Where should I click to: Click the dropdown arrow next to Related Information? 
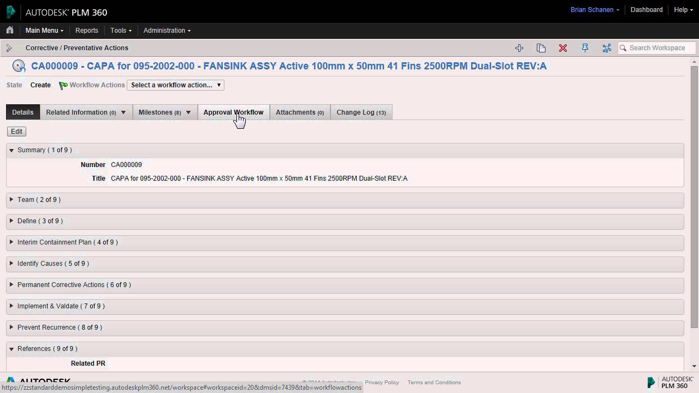tap(123, 112)
